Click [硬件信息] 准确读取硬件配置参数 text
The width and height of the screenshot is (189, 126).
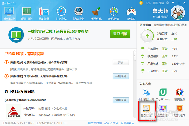click(x=25, y=100)
